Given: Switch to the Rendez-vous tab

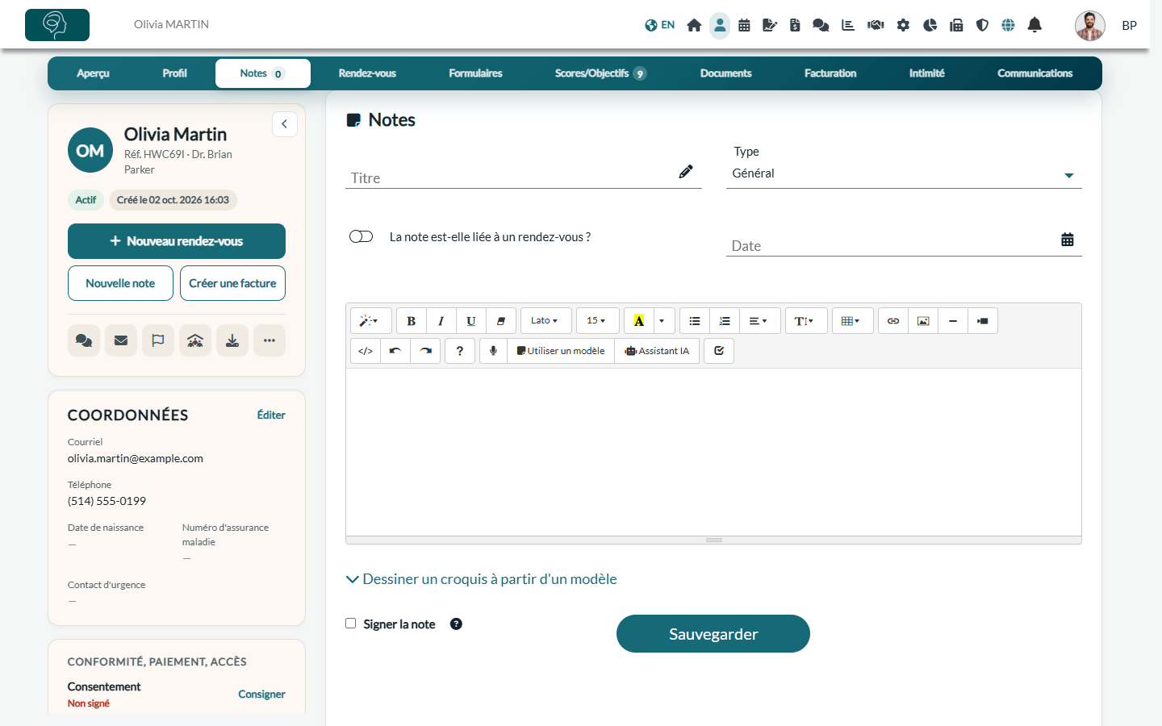Looking at the screenshot, I should click(x=367, y=73).
